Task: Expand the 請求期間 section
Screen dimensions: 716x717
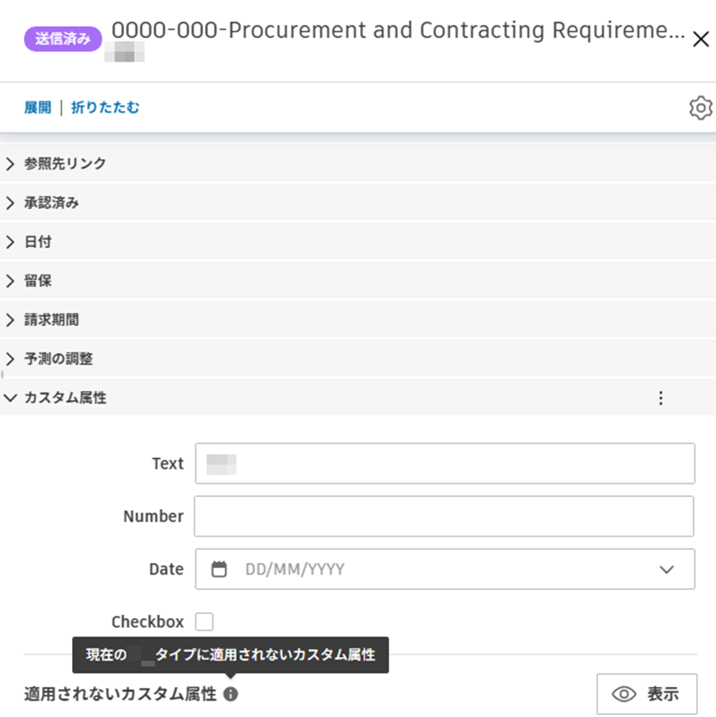Action: (51, 321)
